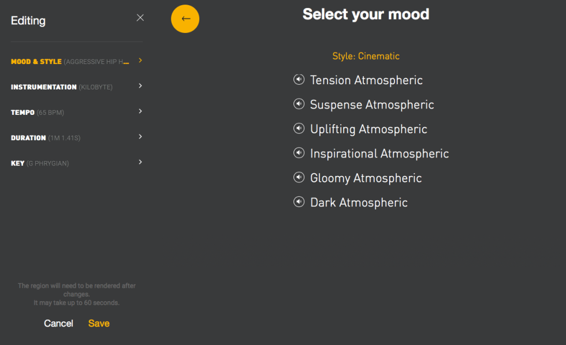The height and width of the screenshot is (345, 566).
Task: Play the Suspense Atmospheric sound preview
Action: [299, 104]
